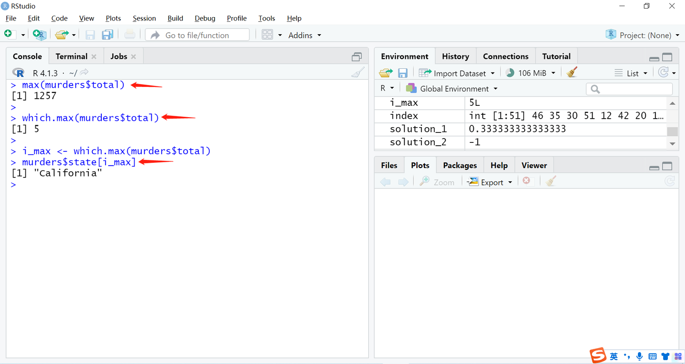The width and height of the screenshot is (685, 364).
Task: Click the workspace panes grid icon
Action: click(x=267, y=35)
